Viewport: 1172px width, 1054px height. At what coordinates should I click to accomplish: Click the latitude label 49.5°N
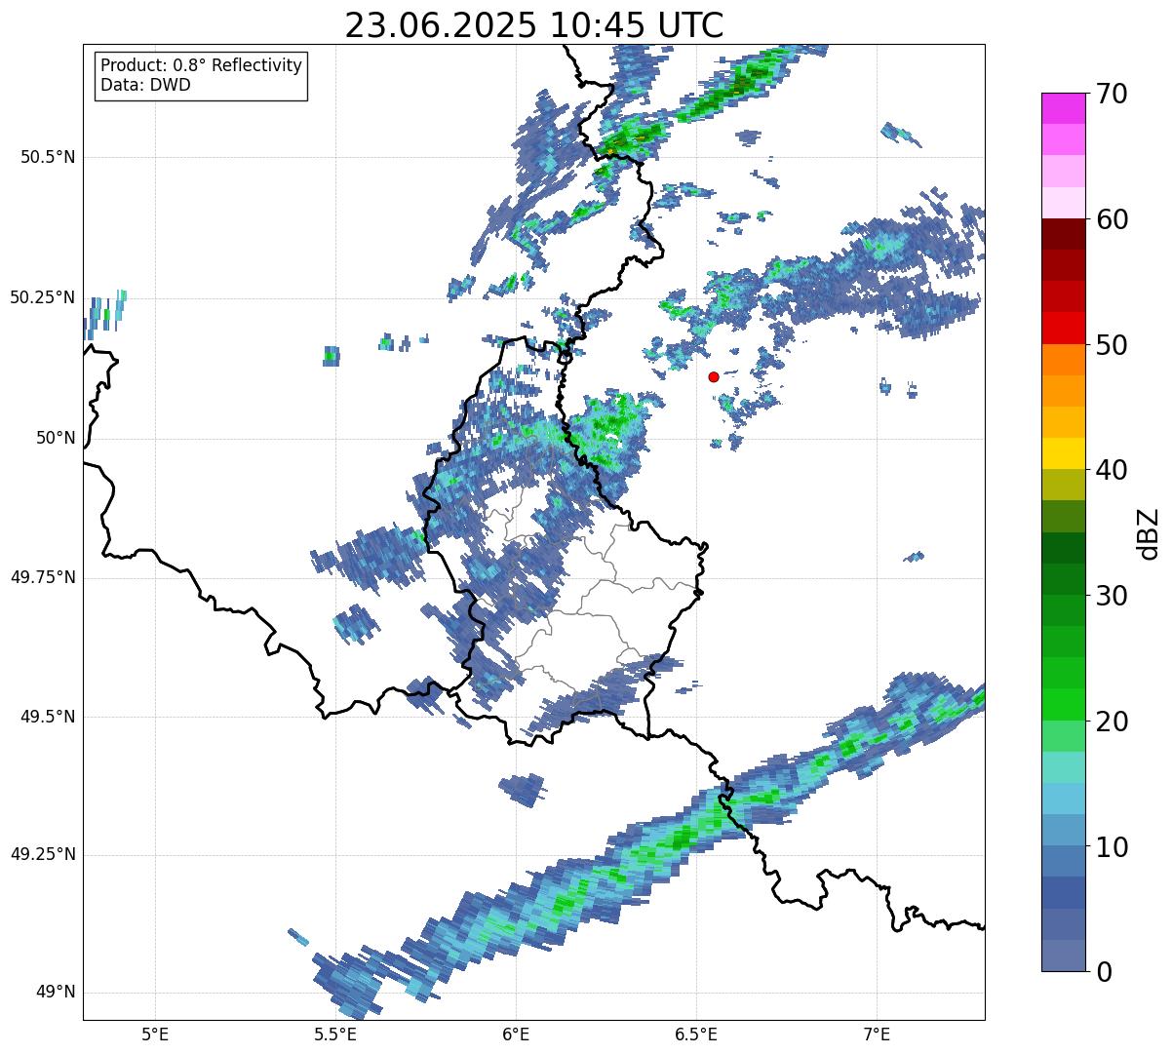(48, 717)
